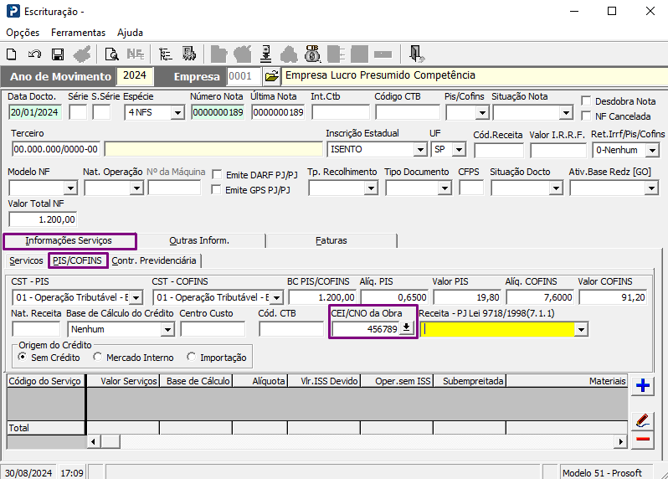668x479 pixels.
Task: Switch to the Faturas tab
Action: pos(331,241)
